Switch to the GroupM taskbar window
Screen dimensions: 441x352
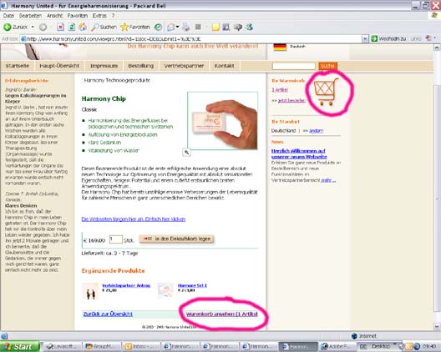pyautogui.click(x=103, y=347)
